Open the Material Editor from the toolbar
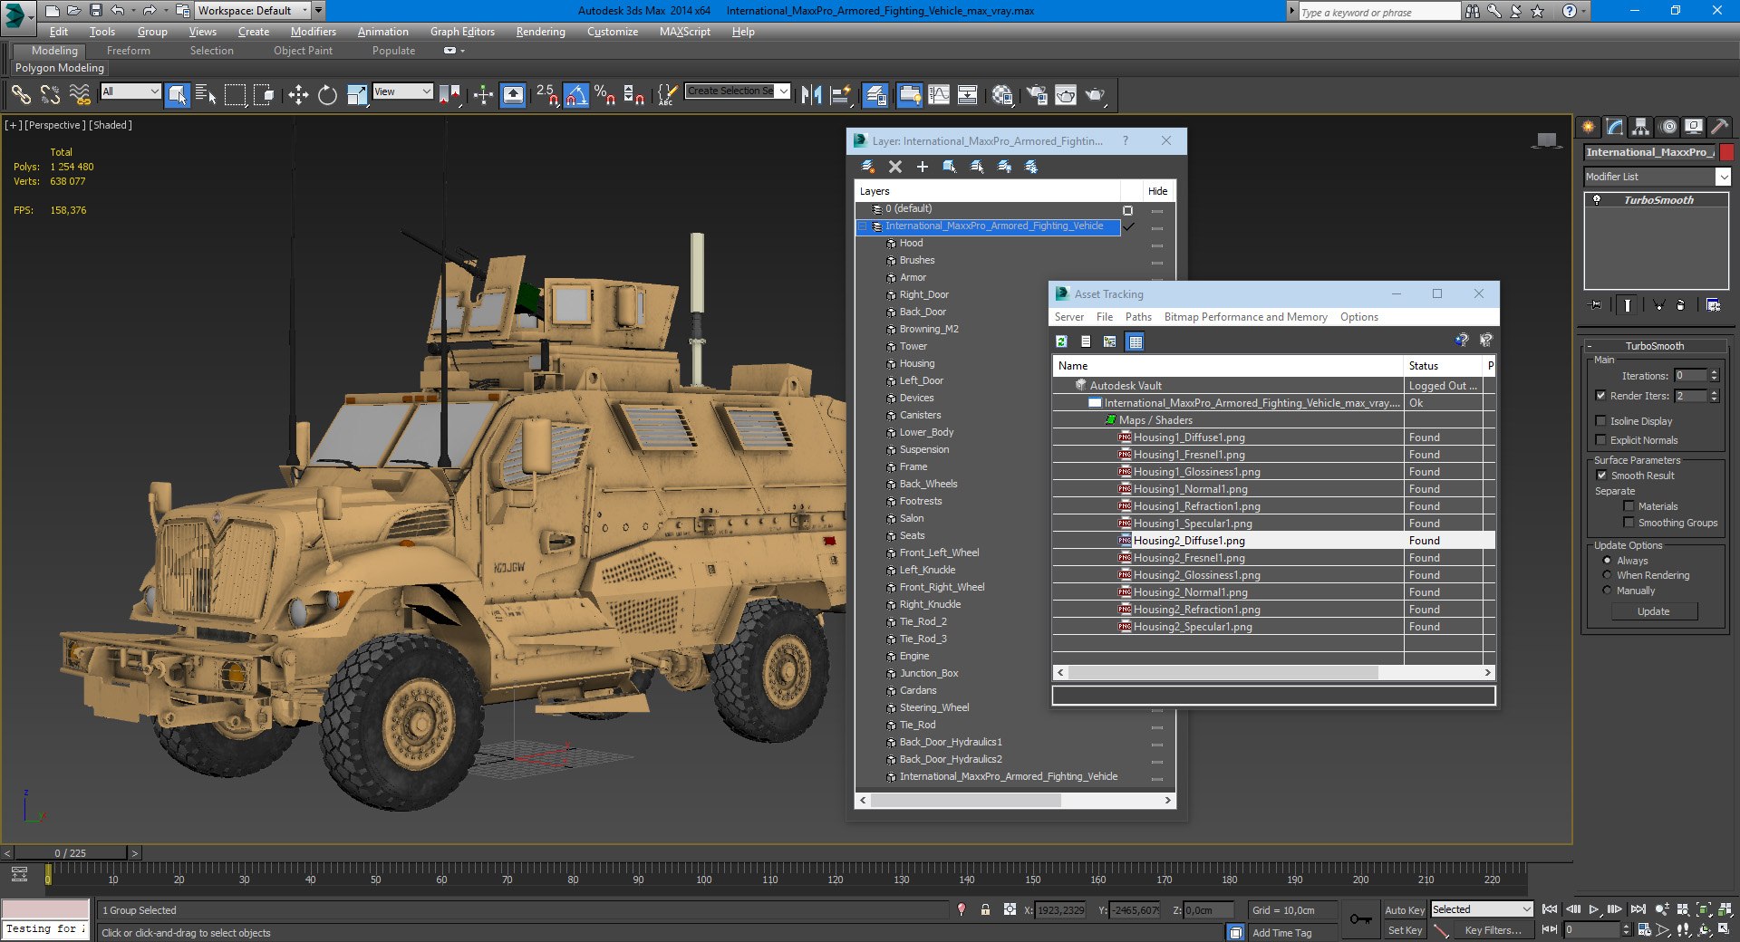Image resolution: width=1740 pixels, height=942 pixels. point(1002,94)
